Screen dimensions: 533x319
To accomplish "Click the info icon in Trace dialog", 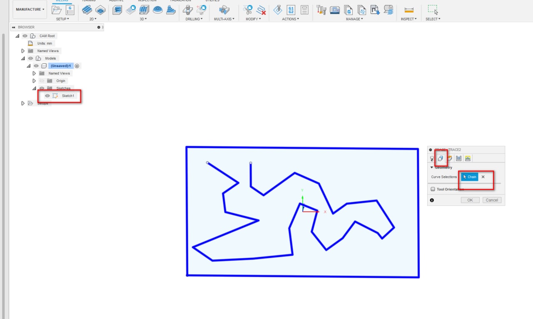I will pyautogui.click(x=432, y=200).
